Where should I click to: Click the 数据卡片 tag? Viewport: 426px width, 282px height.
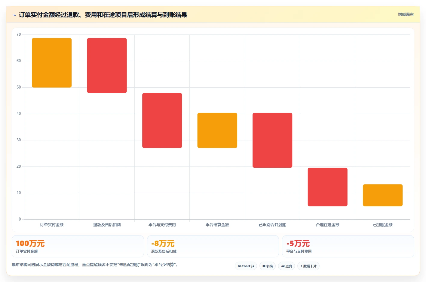tap(308, 266)
